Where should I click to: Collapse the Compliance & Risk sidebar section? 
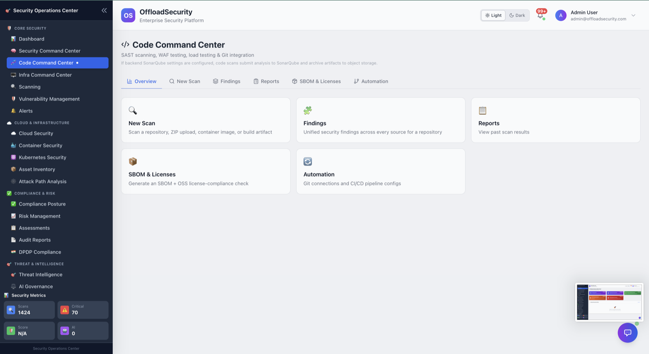[x=34, y=193]
